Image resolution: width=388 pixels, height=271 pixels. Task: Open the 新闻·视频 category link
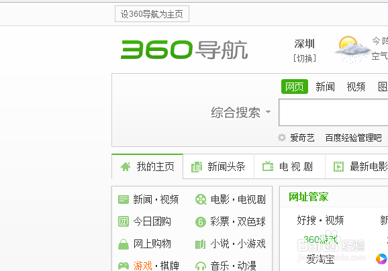coord(156,199)
